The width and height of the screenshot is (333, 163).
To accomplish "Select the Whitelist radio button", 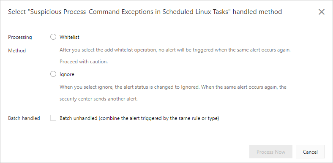I will click(x=53, y=37).
